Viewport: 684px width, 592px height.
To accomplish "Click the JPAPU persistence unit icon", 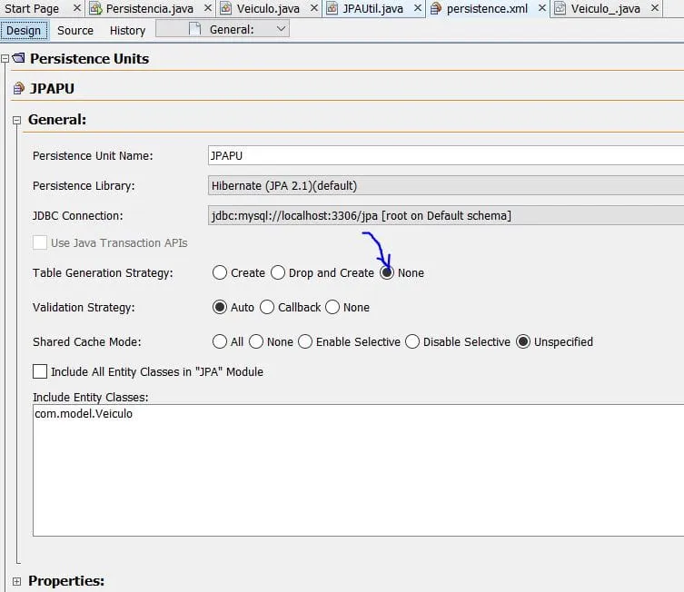I will pyautogui.click(x=19, y=89).
